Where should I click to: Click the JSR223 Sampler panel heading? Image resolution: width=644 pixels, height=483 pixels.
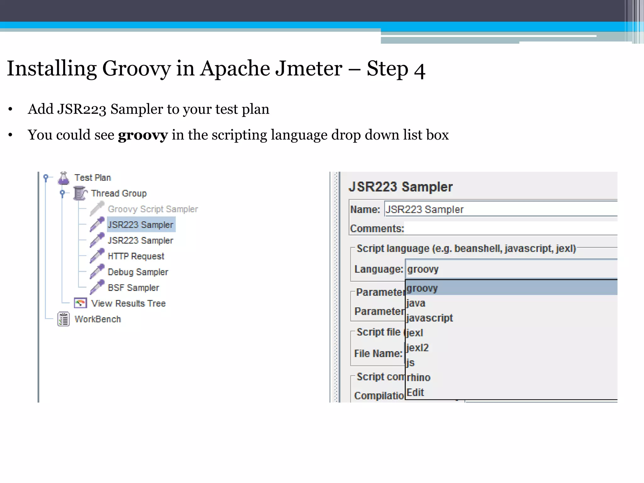click(401, 187)
